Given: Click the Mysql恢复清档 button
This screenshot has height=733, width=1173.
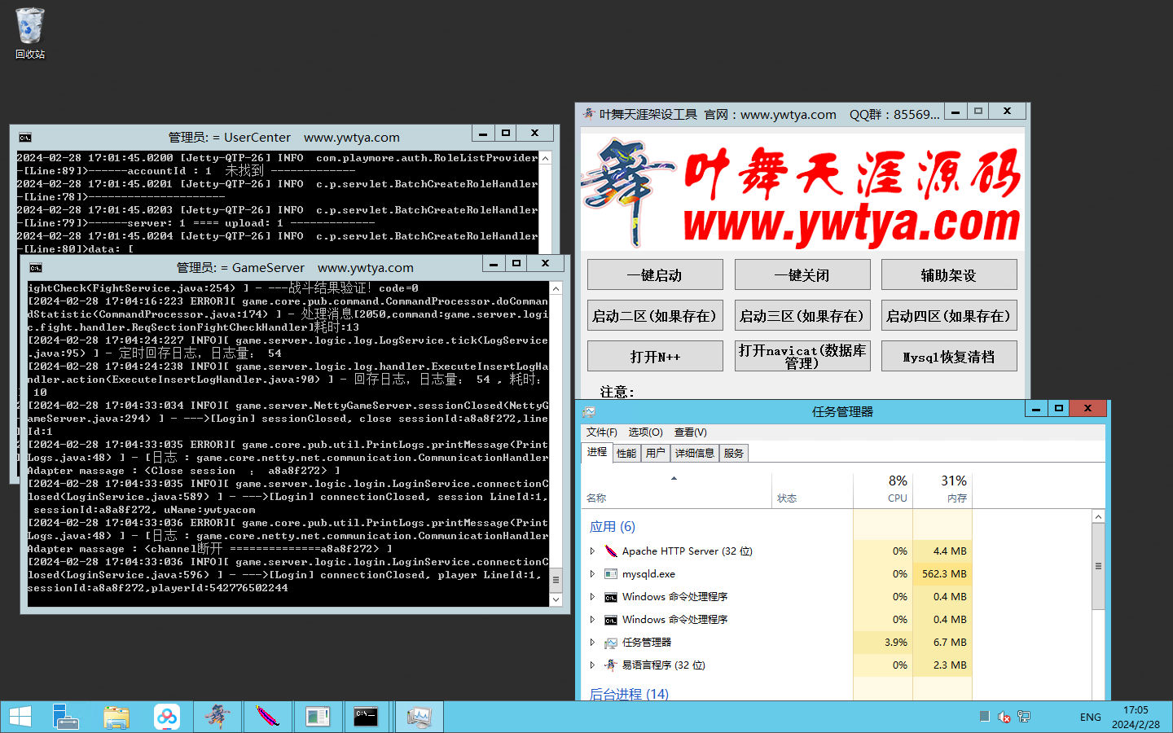Looking at the screenshot, I should (x=949, y=356).
